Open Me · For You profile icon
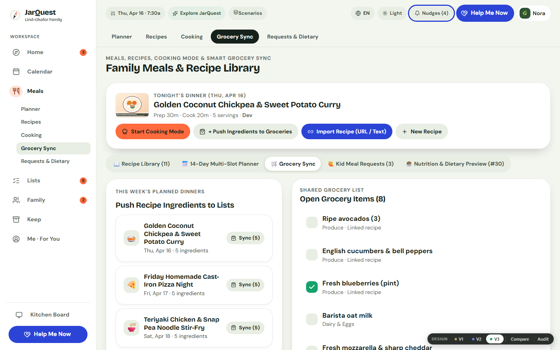Viewport: 560px width, 350px height. pyautogui.click(x=16, y=239)
